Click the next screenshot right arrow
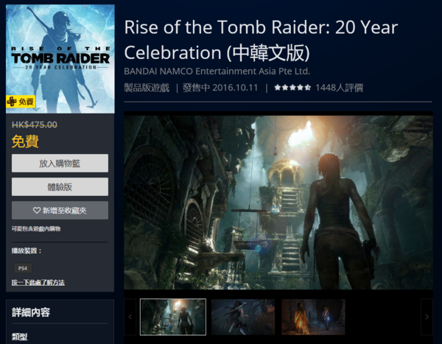The height and width of the screenshot is (344, 442). (426, 317)
